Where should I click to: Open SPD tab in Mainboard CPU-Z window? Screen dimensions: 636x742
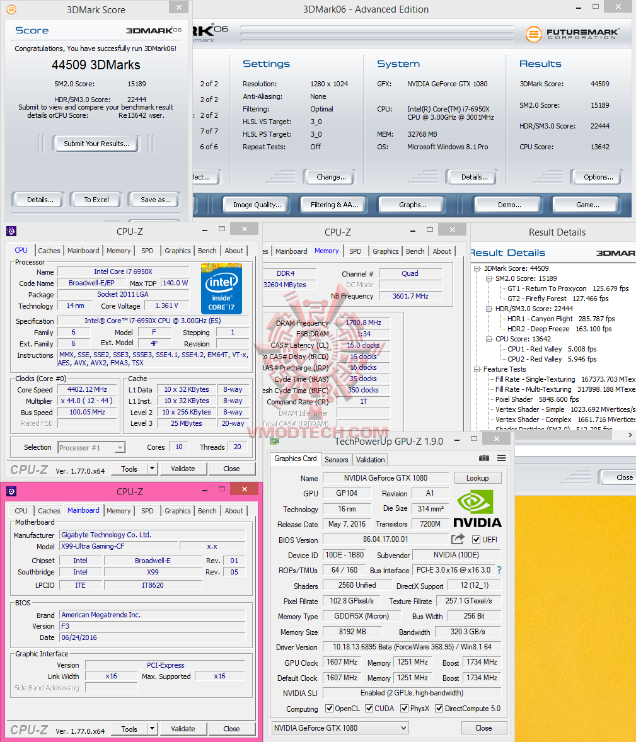tap(147, 511)
